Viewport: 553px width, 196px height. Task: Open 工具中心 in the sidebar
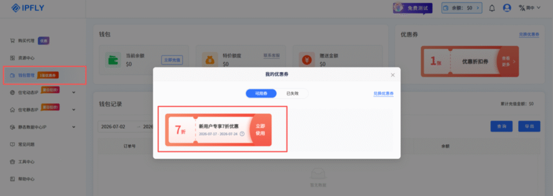[x=26, y=162]
